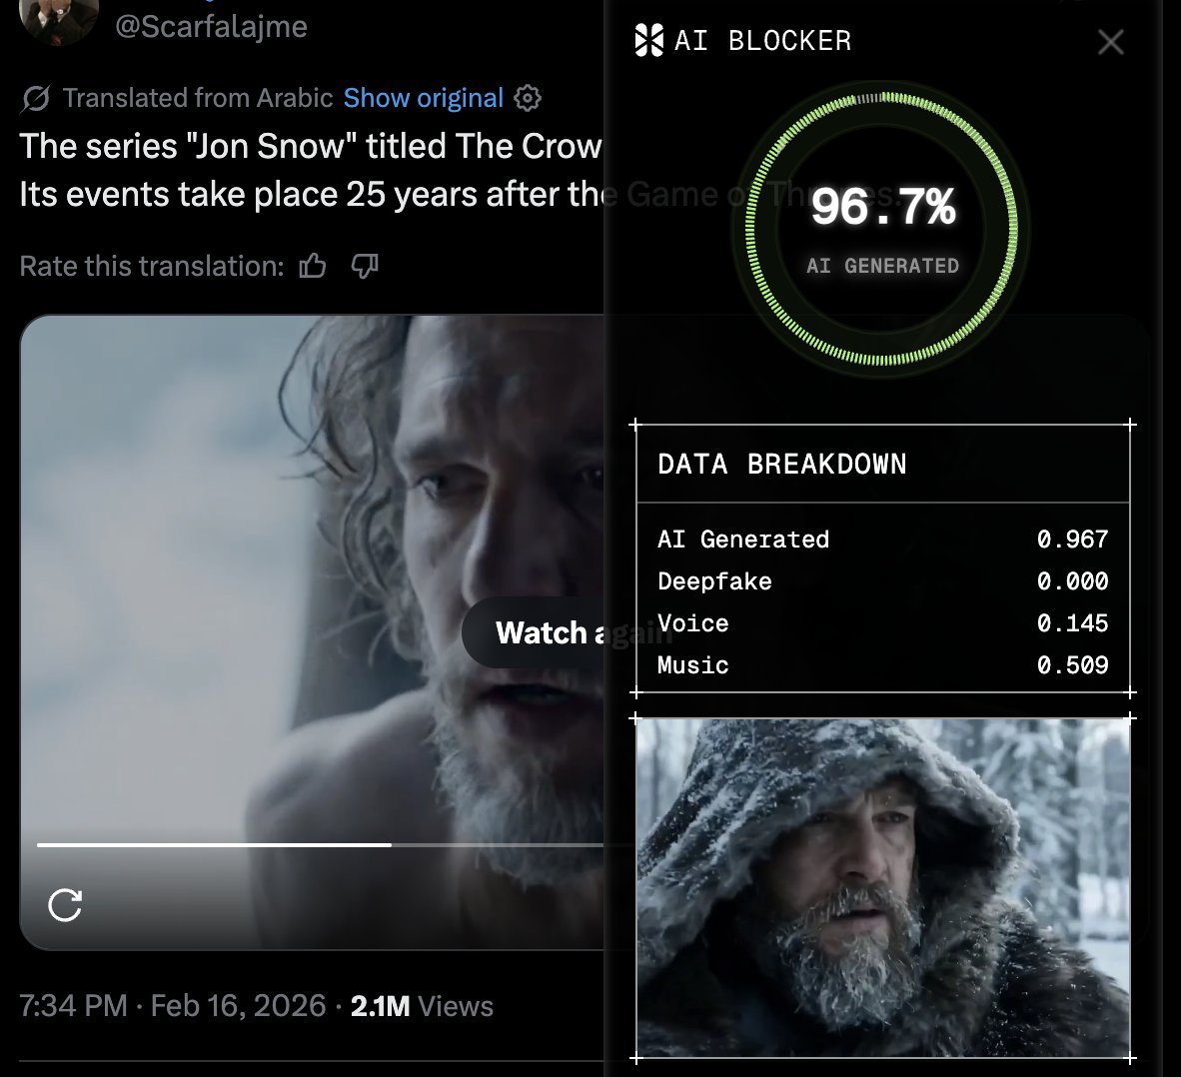Click the Show original link
Viewport: 1181px width, 1077px height.
click(x=423, y=97)
